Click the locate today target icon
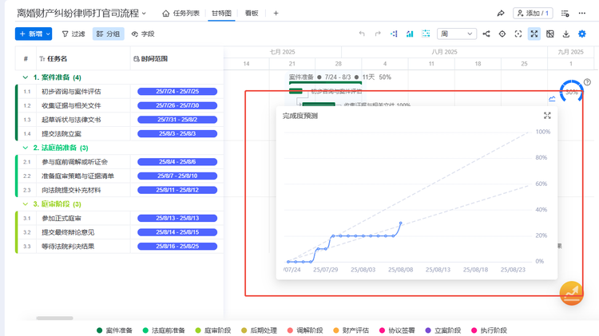The height and width of the screenshot is (336, 599). tap(502, 34)
